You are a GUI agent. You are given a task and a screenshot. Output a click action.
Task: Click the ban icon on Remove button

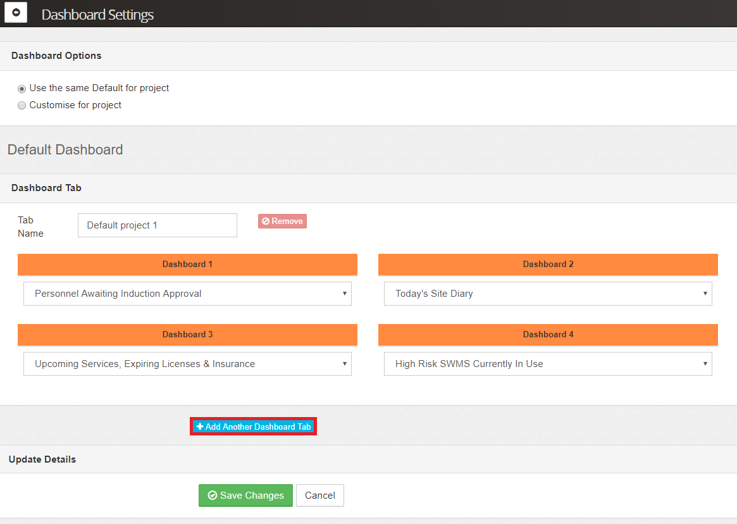click(266, 221)
